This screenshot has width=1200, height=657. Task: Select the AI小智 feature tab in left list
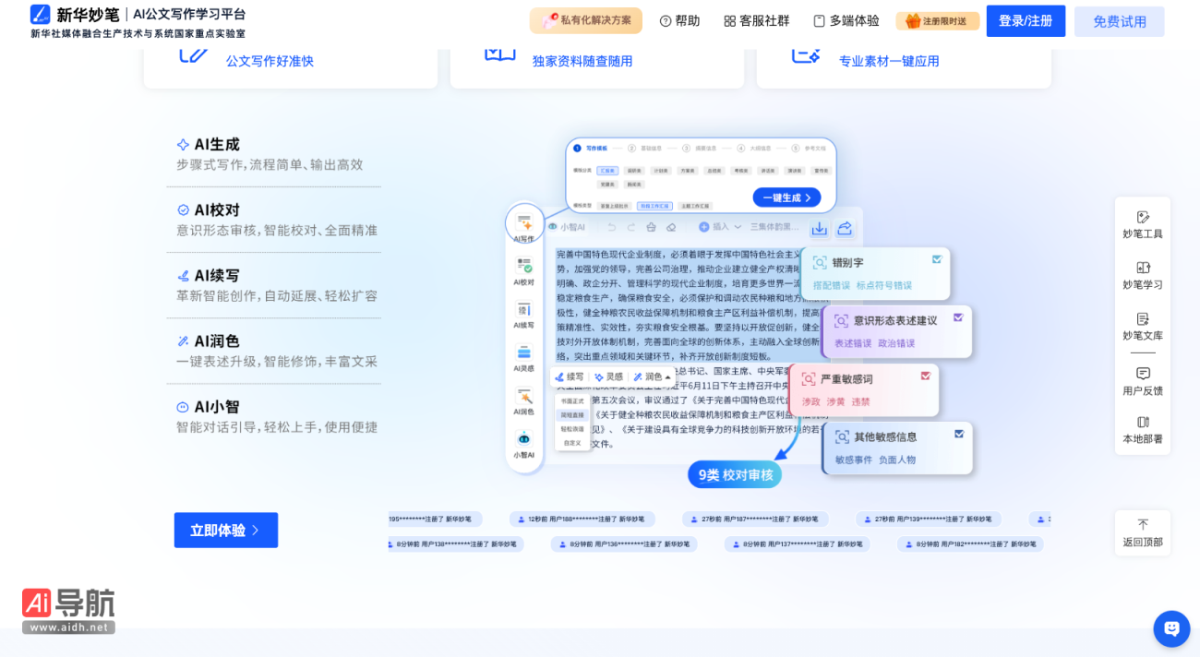(273, 416)
